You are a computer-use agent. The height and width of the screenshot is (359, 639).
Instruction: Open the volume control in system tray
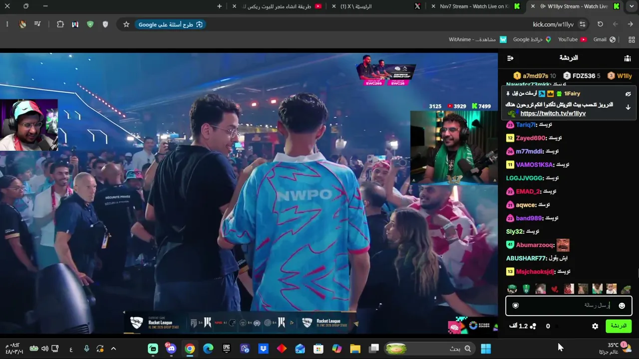click(44, 349)
